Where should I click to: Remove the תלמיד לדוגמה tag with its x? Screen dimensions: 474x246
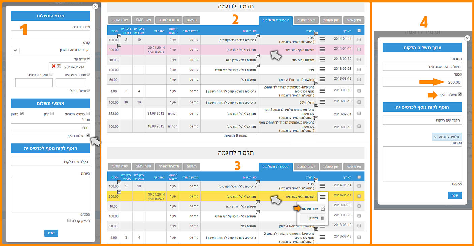[435, 137]
